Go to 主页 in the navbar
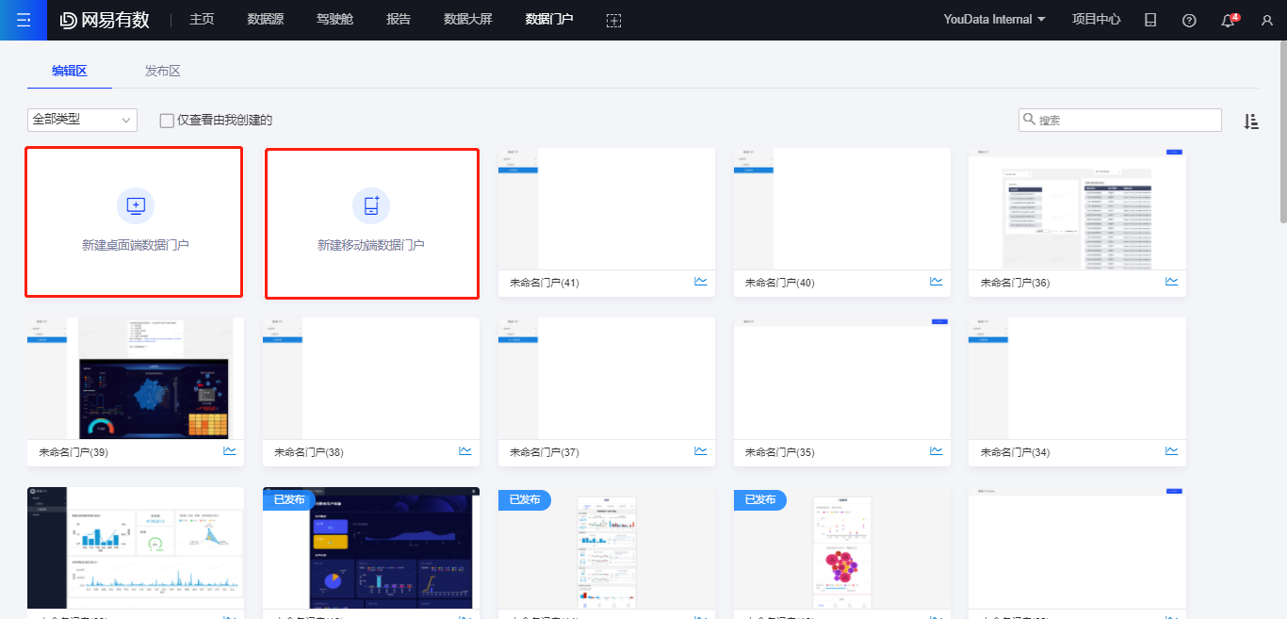 202,20
